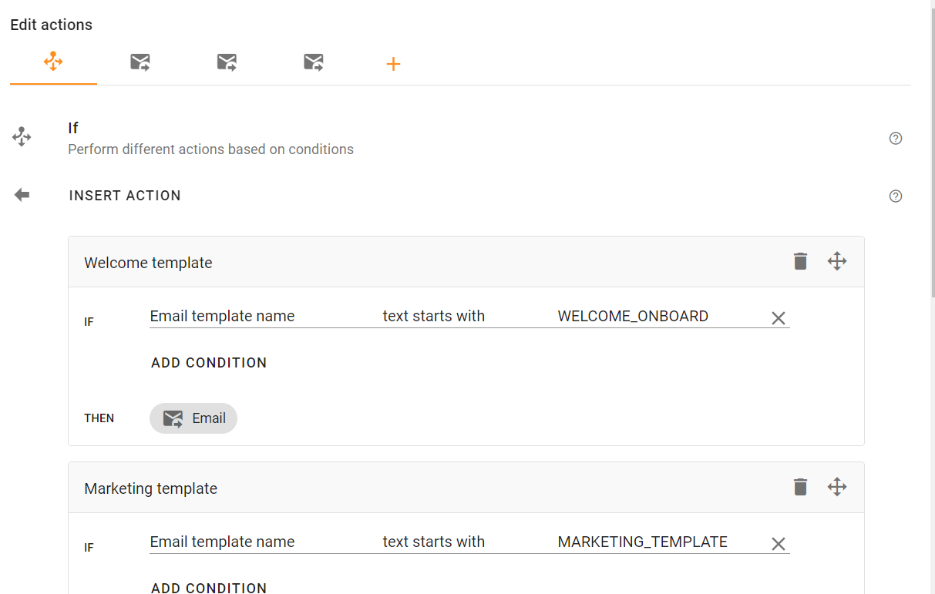Open the second email action tab
The image size is (935, 594).
tap(140, 62)
